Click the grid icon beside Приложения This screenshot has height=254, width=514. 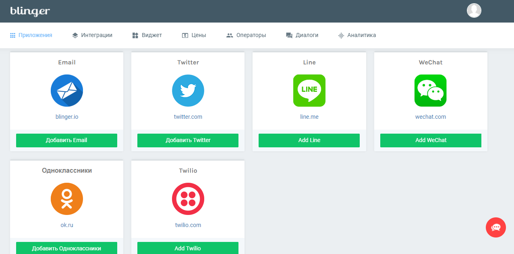coord(12,35)
